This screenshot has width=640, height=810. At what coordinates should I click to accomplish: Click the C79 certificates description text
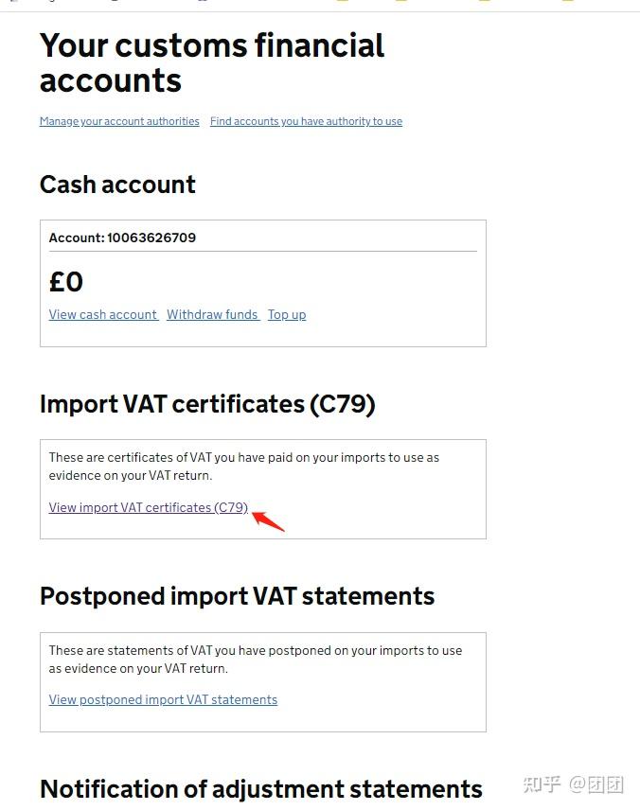(x=243, y=467)
